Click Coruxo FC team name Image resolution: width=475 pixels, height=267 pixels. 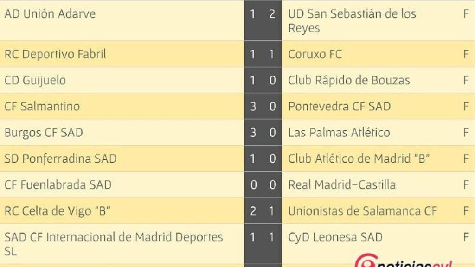(x=315, y=54)
